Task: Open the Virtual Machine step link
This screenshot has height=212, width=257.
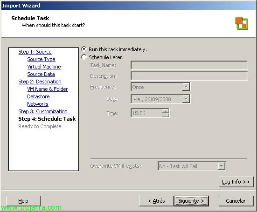Action: pos(44,67)
